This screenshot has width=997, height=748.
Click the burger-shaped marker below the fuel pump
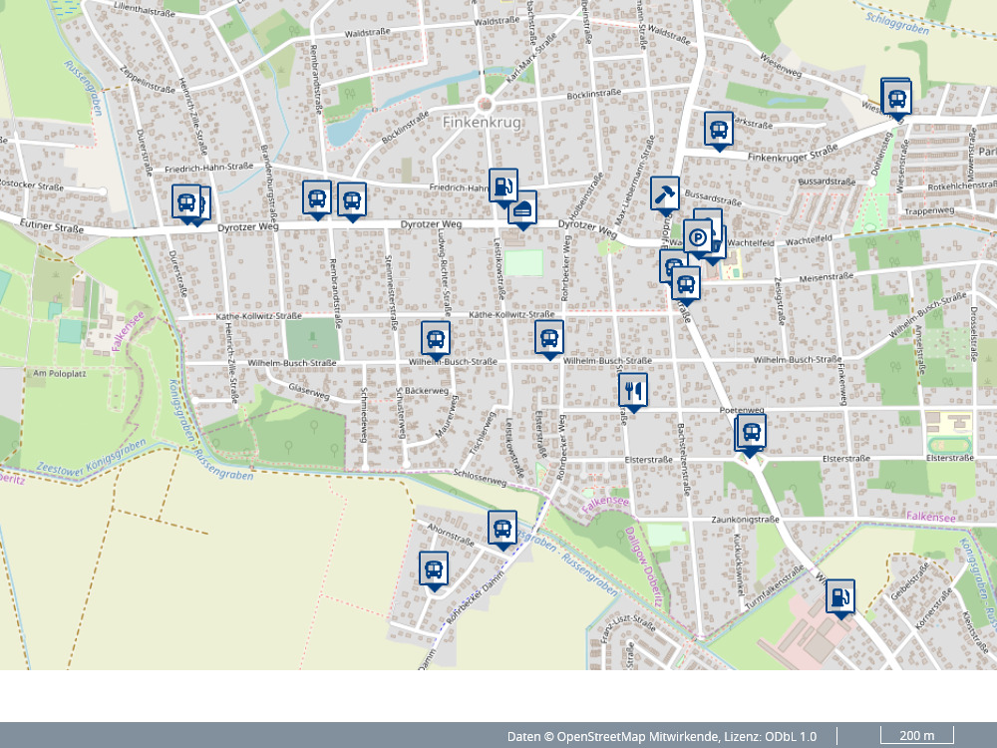[x=522, y=209]
